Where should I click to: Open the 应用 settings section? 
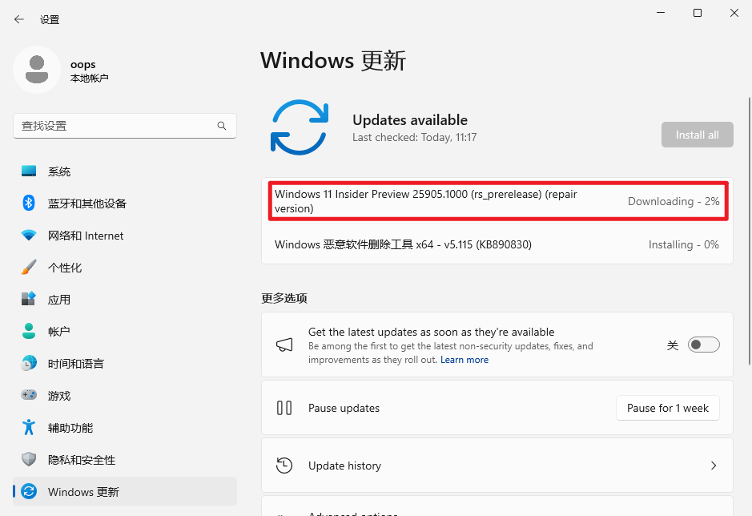tap(59, 300)
